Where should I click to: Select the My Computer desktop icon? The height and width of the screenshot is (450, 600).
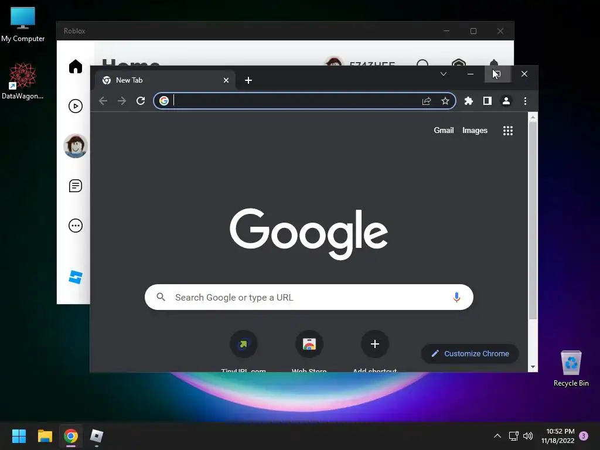pyautogui.click(x=23, y=23)
